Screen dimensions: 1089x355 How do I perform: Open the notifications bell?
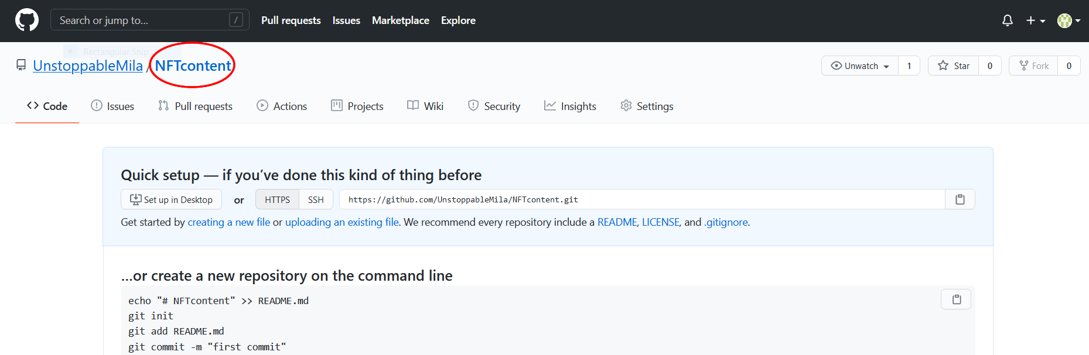[1008, 20]
